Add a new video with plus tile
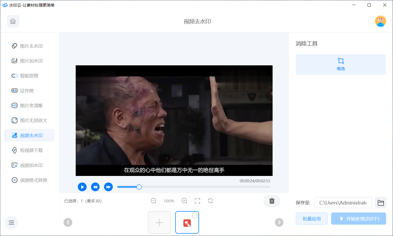 click(159, 222)
